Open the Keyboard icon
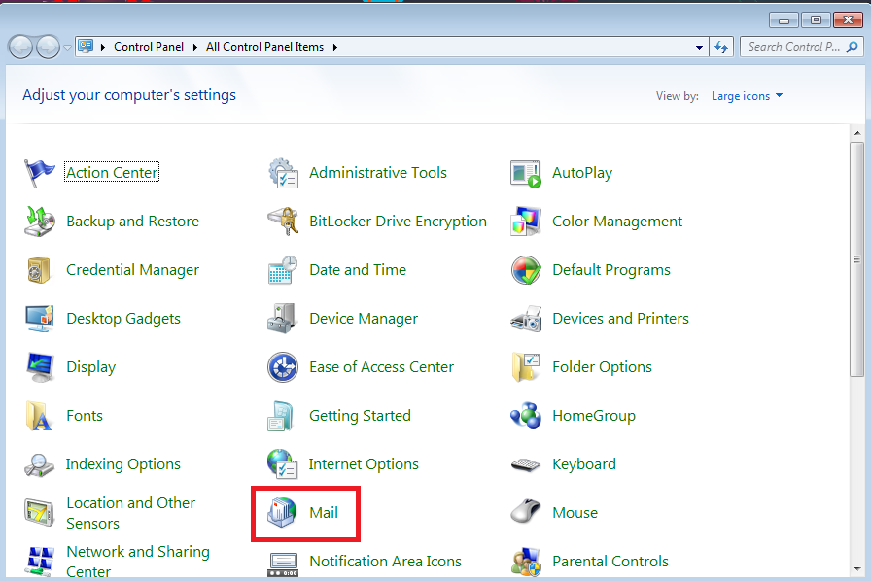The height and width of the screenshot is (581, 871). coord(525,464)
